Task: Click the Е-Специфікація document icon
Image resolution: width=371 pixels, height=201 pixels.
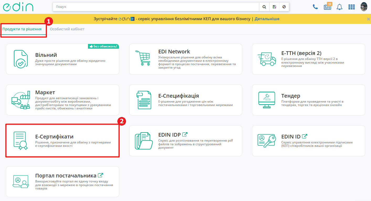Action: click(144, 100)
